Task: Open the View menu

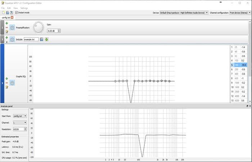Action: pos(15,8)
